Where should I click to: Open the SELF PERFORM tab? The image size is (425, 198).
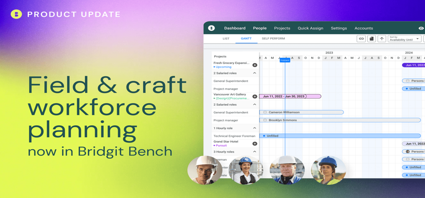click(x=273, y=38)
